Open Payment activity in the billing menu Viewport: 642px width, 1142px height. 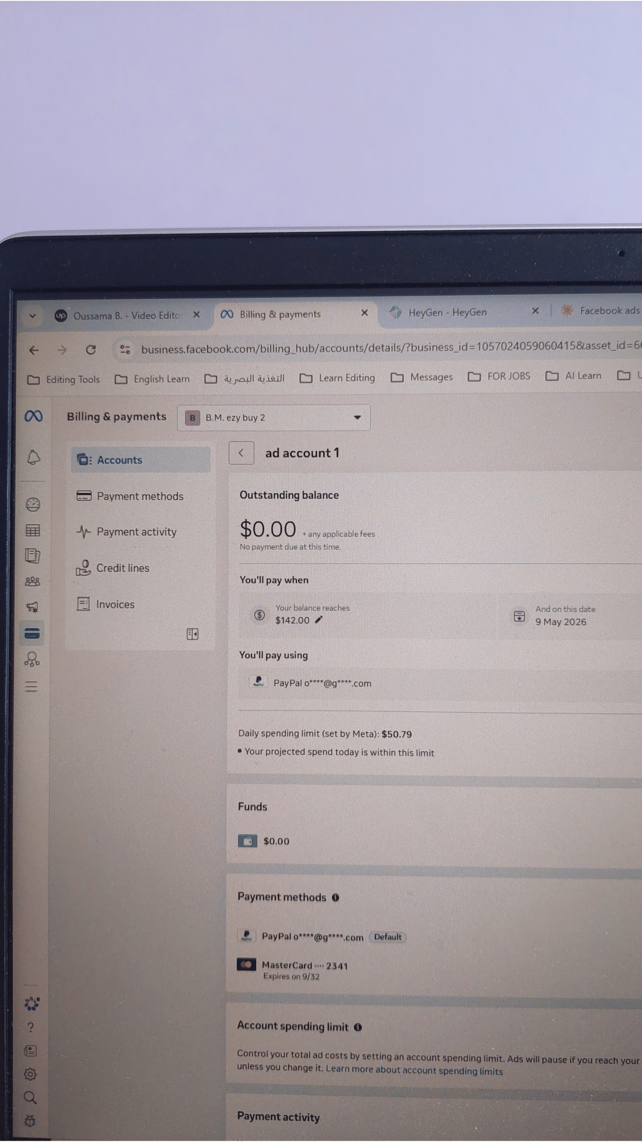pyautogui.click(x=141, y=532)
